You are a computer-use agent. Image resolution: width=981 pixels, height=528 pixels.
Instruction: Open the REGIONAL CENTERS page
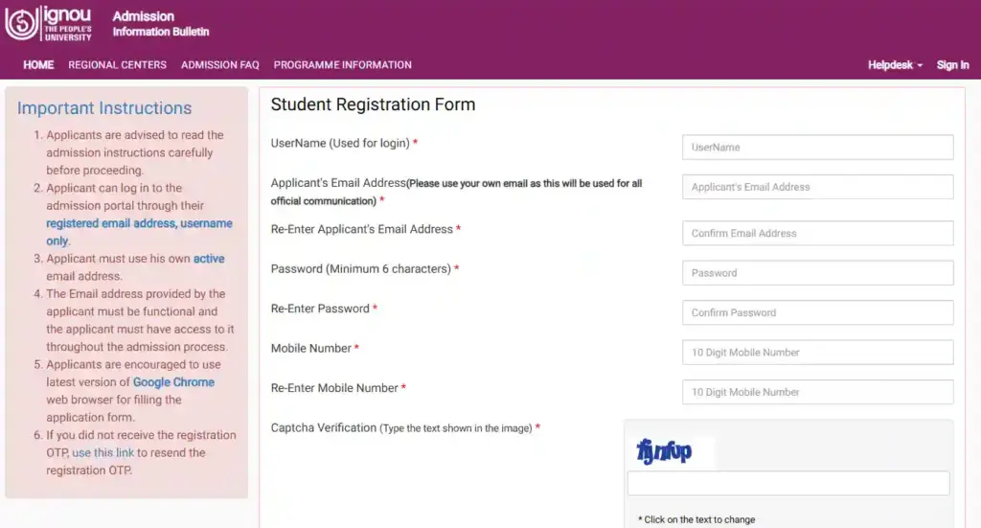117,65
